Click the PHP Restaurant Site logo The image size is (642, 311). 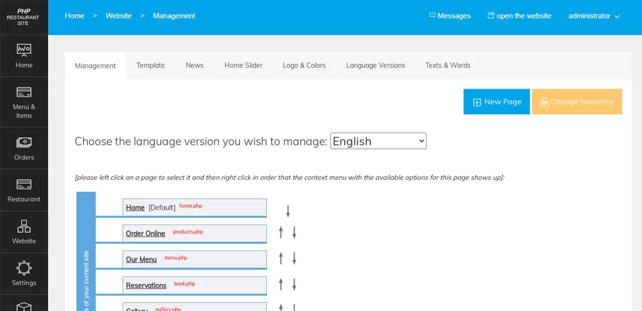(x=24, y=17)
